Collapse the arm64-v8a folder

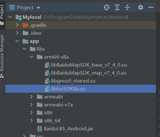tap(31, 57)
